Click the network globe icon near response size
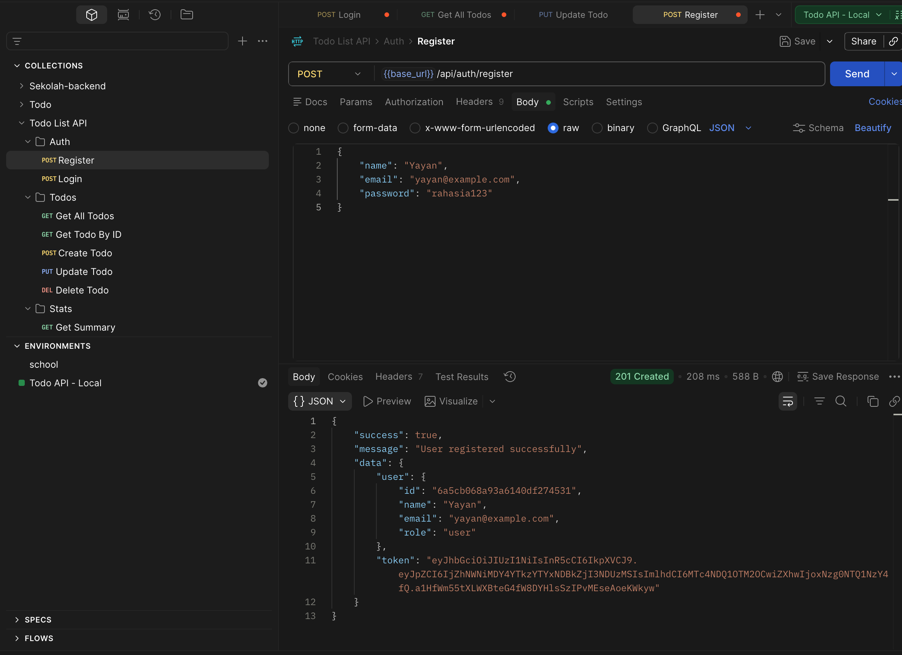 tap(777, 376)
